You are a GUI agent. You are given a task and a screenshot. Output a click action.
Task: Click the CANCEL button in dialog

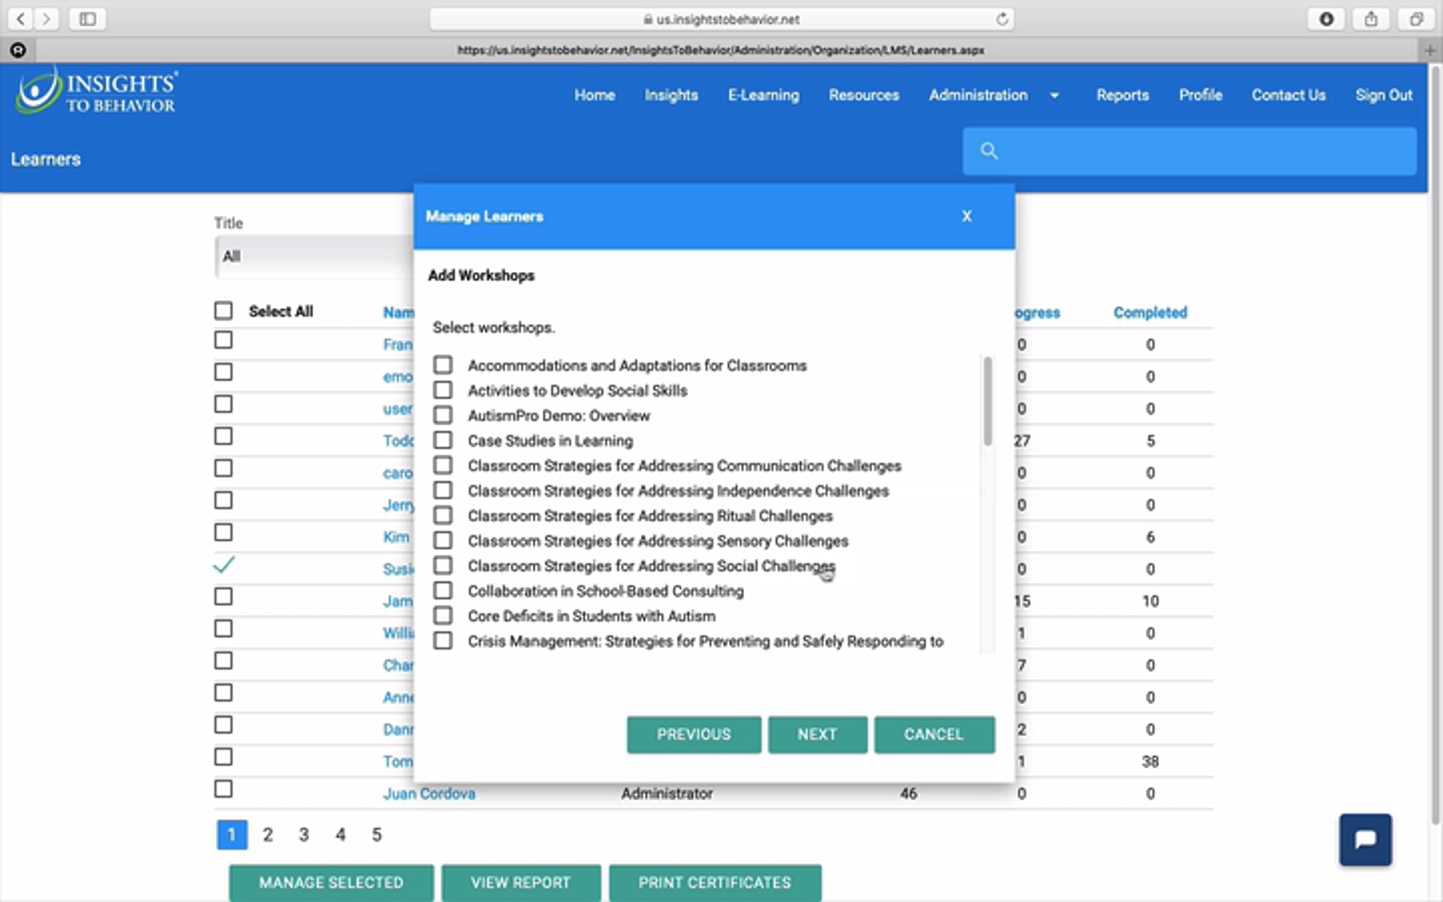point(934,734)
